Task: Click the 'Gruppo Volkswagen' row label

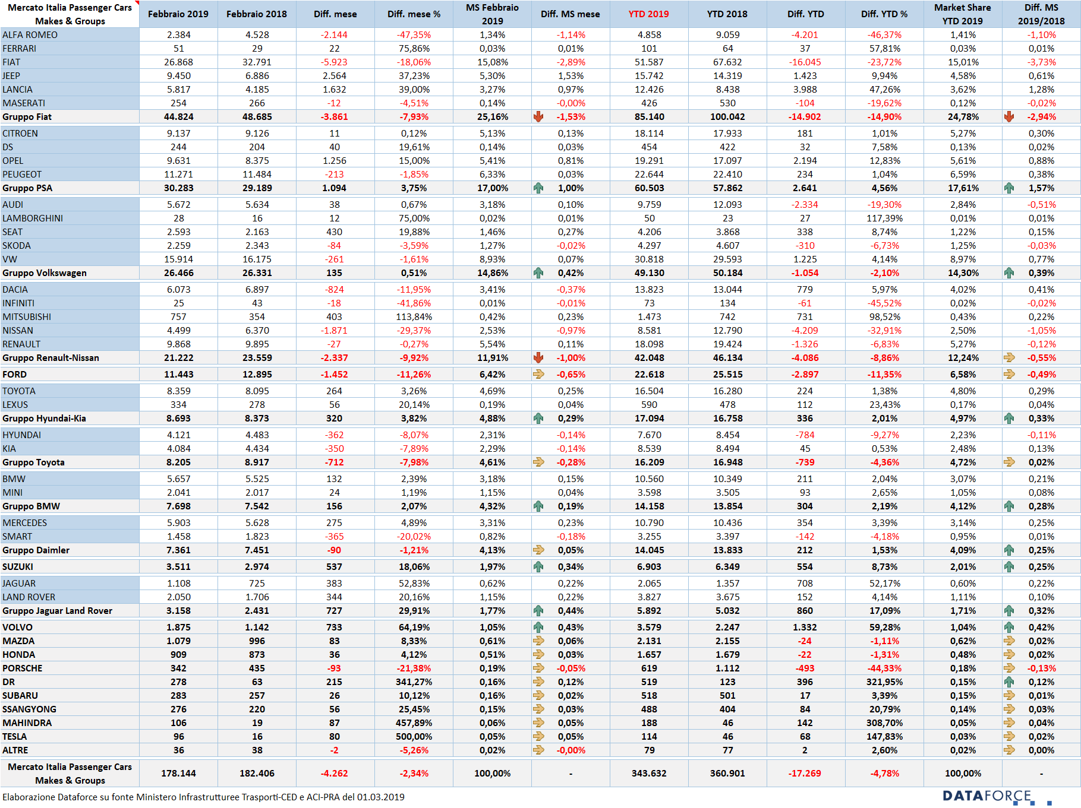Action: pos(70,273)
